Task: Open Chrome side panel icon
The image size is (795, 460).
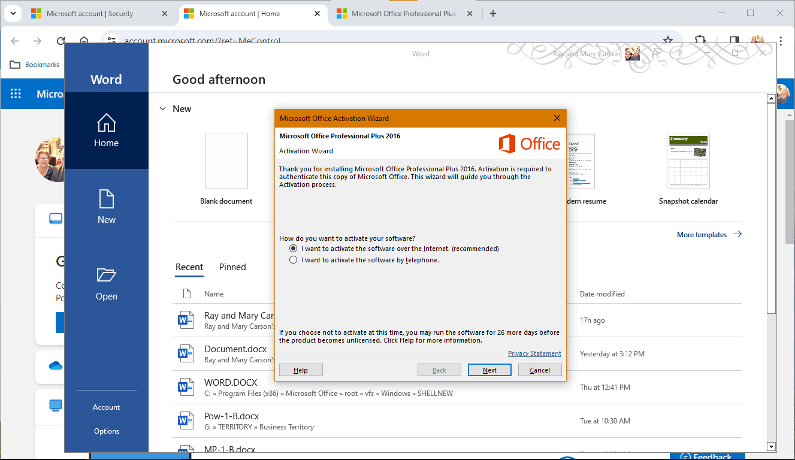Action: coord(734,41)
